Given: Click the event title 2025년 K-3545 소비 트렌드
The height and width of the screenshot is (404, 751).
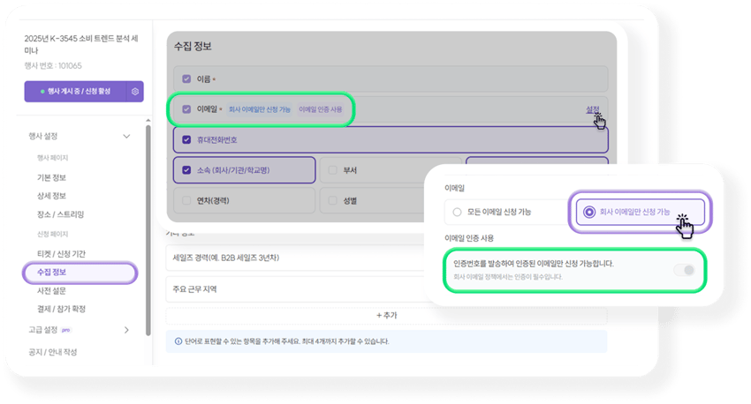Looking at the screenshot, I should pyautogui.click(x=81, y=44).
